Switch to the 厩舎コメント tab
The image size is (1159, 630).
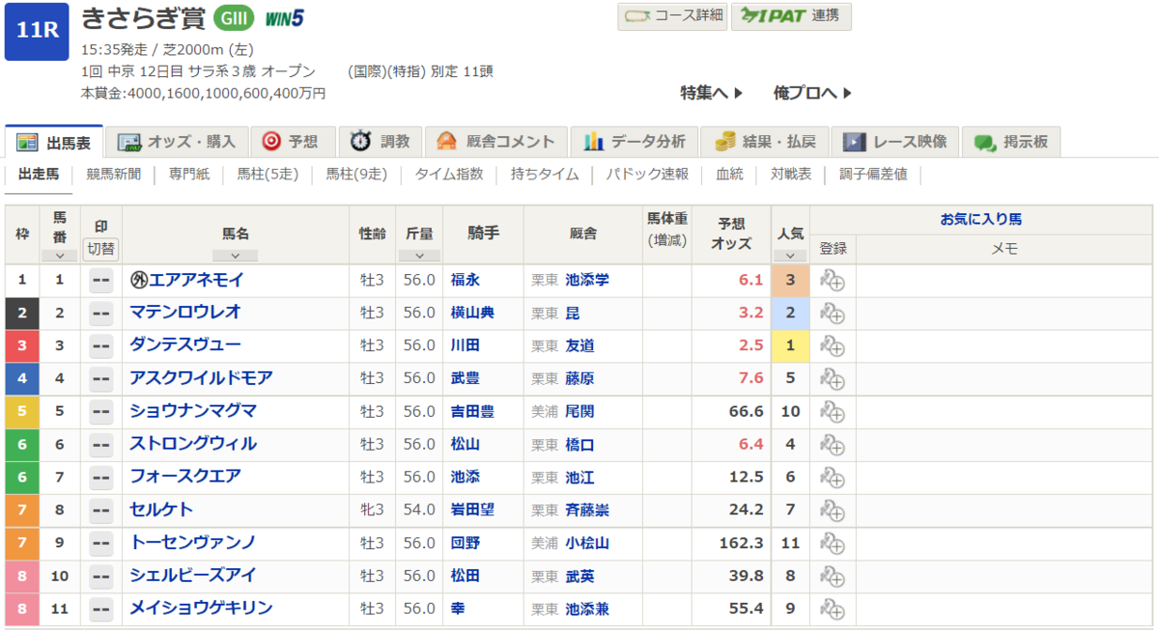496,142
